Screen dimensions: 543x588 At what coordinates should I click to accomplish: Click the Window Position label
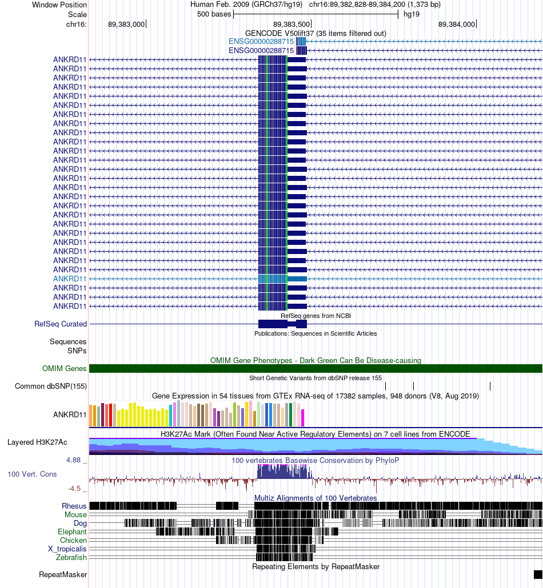tap(59, 5)
